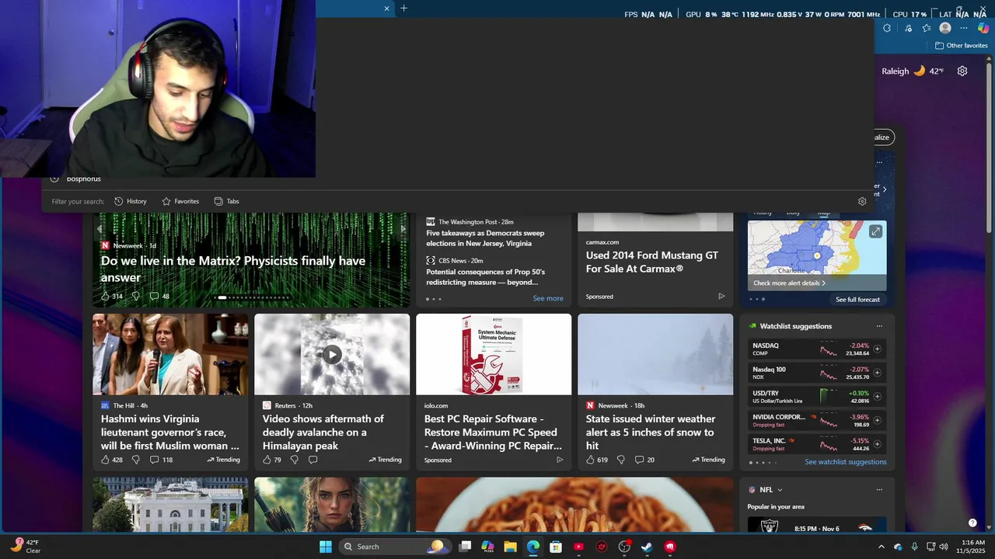The width and height of the screenshot is (995, 559).
Task: Check more alert details link
Action: [x=789, y=283]
